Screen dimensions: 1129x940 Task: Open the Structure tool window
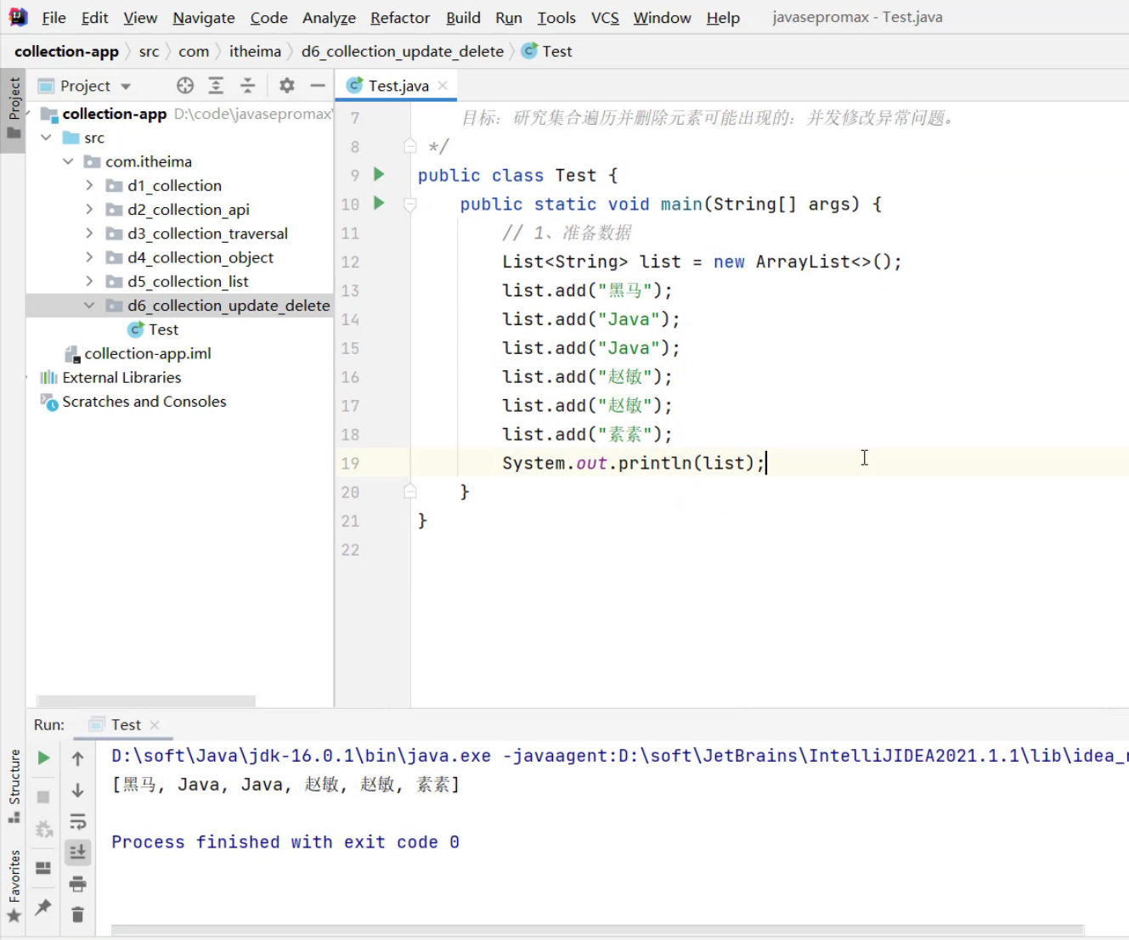coord(14,785)
